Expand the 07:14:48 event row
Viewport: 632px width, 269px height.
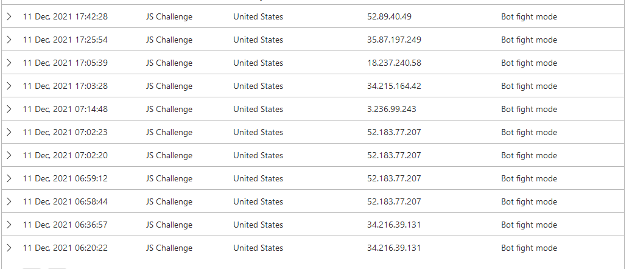9,110
